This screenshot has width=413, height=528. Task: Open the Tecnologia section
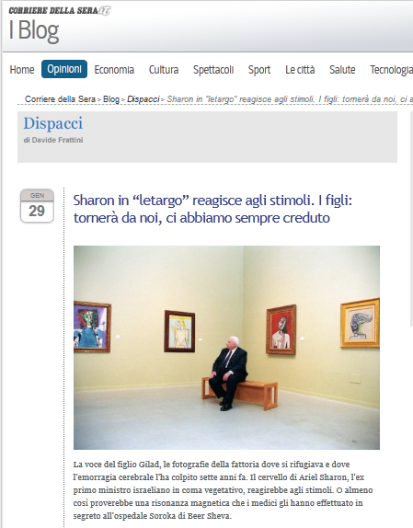click(x=391, y=70)
